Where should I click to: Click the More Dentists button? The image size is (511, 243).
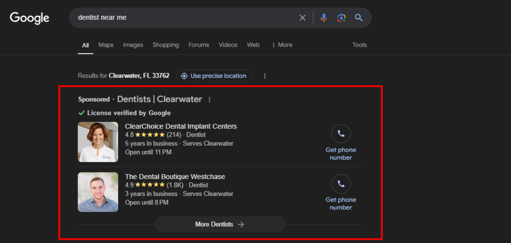(220, 225)
